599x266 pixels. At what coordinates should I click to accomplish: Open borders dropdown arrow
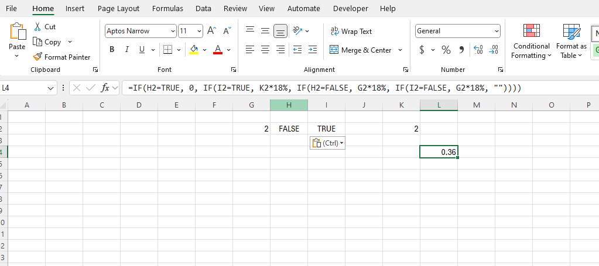(x=178, y=50)
